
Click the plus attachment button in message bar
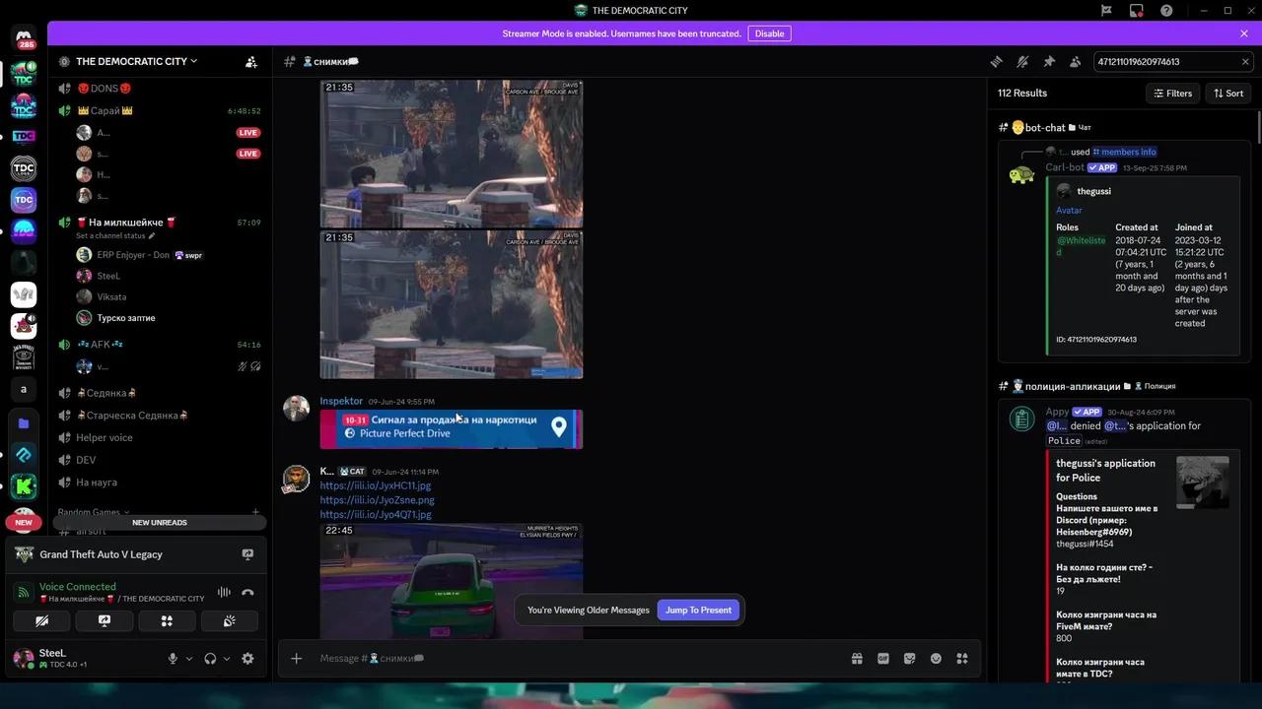[x=296, y=658]
